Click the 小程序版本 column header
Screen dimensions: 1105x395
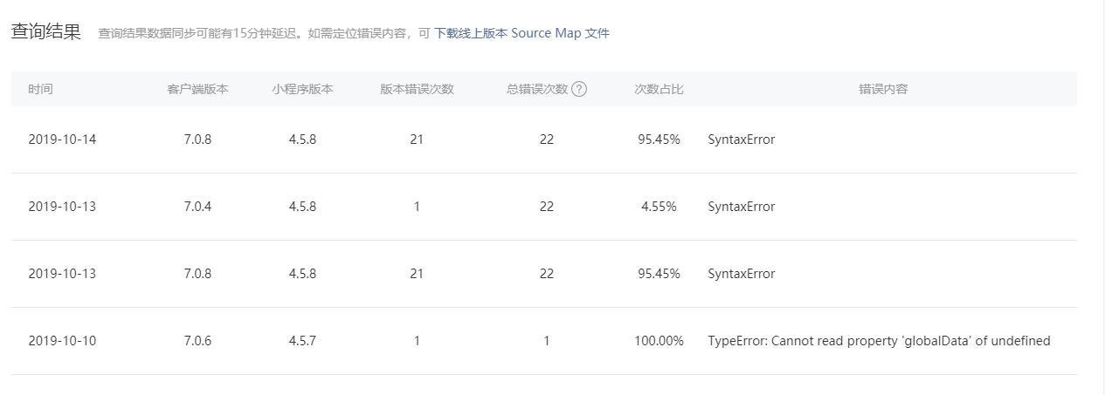tap(302, 89)
